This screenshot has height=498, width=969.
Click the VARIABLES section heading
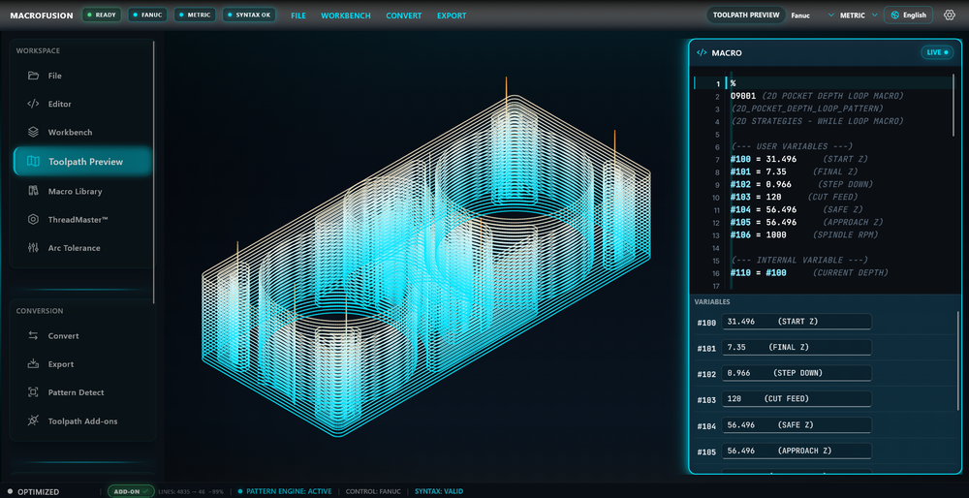pyautogui.click(x=712, y=302)
